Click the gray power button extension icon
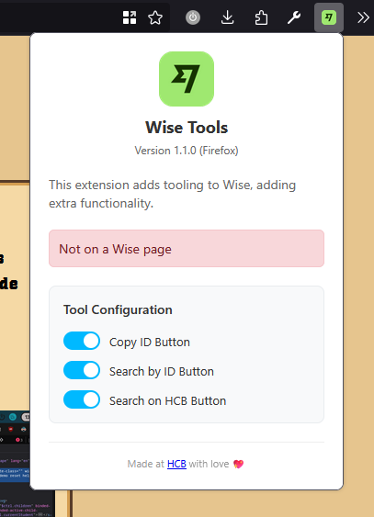 [x=193, y=17]
